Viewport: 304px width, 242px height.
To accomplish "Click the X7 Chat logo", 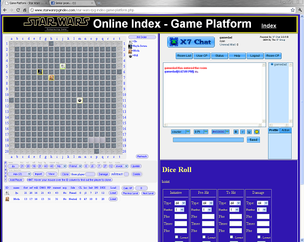I will pos(191,42).
